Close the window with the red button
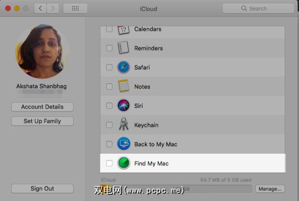The width and height of the screenshot is (299, 201). (8, 8)
